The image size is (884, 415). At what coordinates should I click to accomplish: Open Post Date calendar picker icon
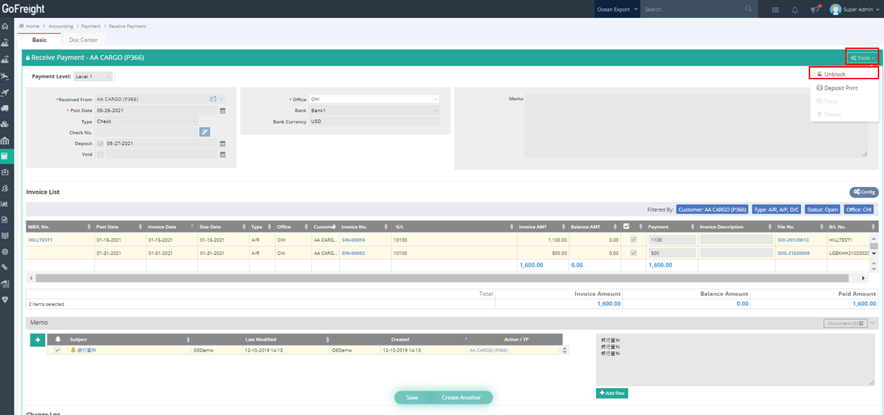[x=222, y=110]
